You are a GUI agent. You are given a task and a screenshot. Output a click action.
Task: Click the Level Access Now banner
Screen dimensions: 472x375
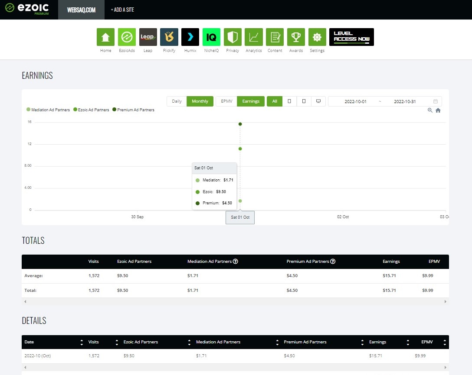click(351, 37)
